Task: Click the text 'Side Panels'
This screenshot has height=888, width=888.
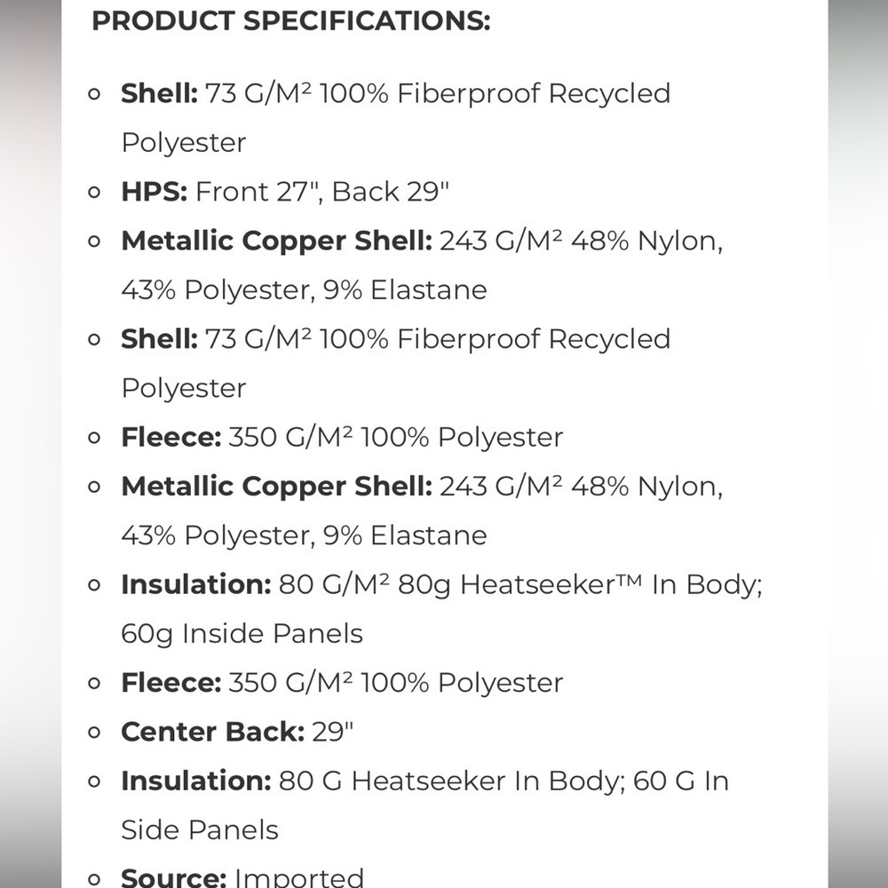Action: tap(199, 829)
